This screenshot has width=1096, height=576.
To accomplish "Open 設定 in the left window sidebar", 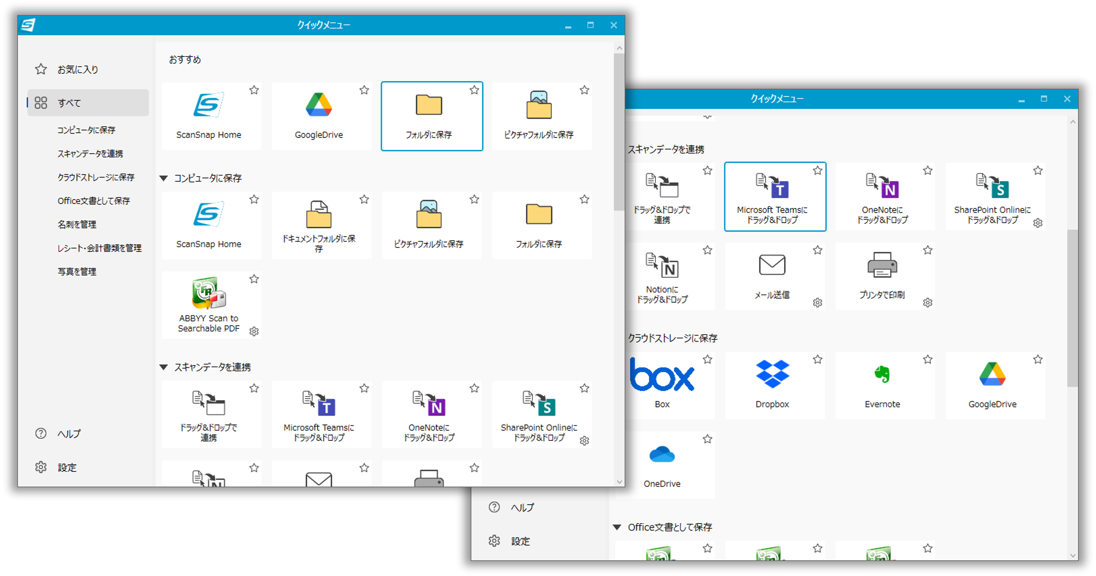I will [67, 467].
